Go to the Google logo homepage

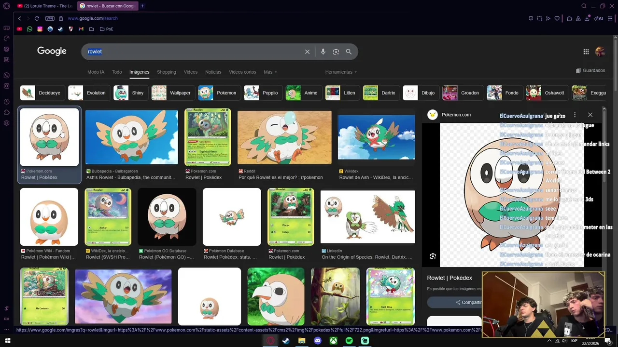[52, 51]
